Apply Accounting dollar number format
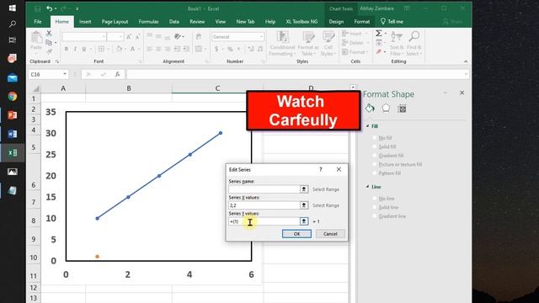 216,49
